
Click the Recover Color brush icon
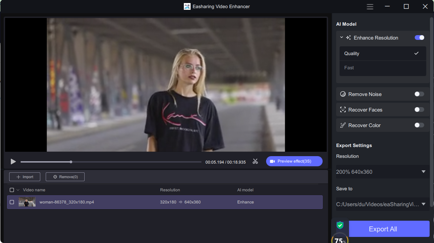coord(343,125)
